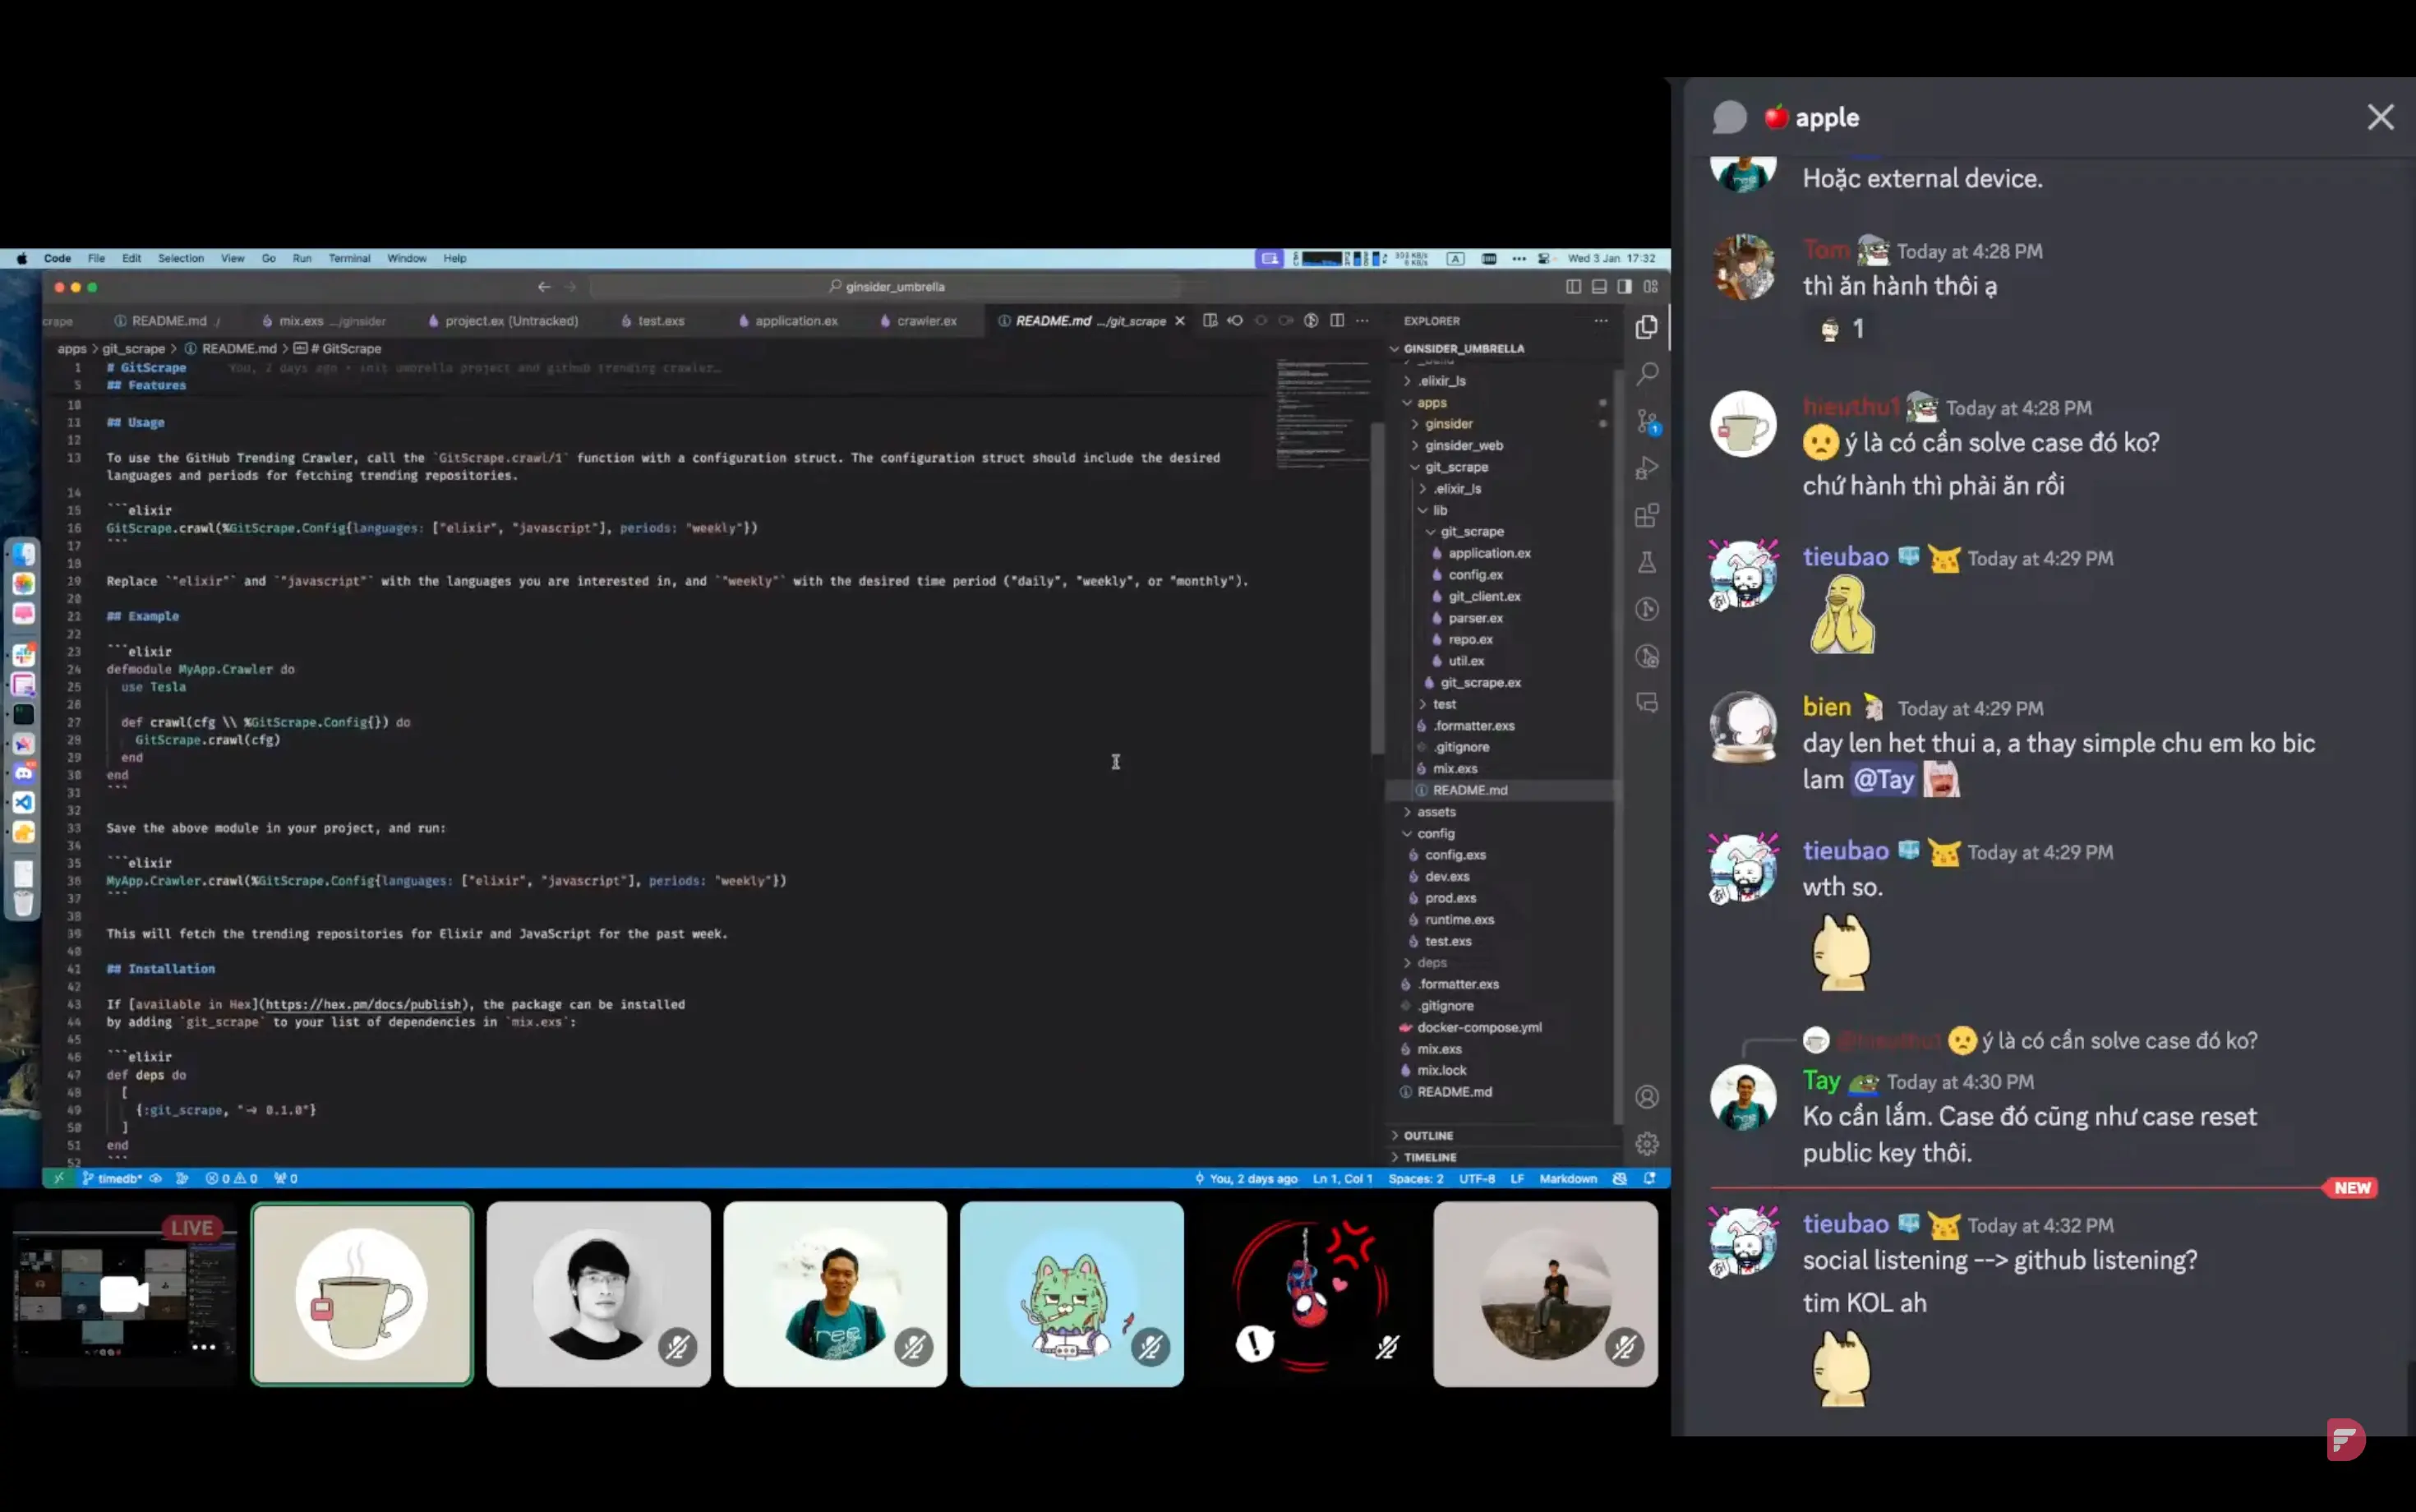Open the Extensions view
The height and width of the screenshot is (1512, 2416).
[1646, 515]
